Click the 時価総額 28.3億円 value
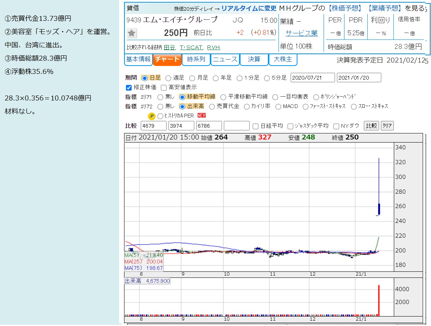 pyautogui.click(x=408, y=47)
